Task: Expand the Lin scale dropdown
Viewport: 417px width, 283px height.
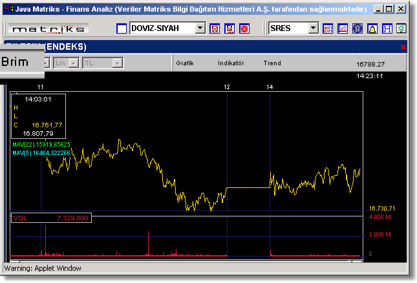Action: 74,63
